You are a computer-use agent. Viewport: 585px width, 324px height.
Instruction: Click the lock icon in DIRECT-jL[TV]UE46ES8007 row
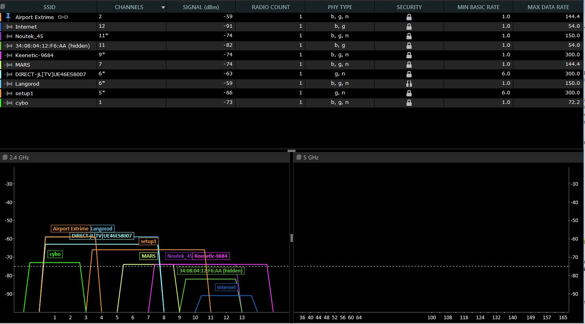[409, 74]
